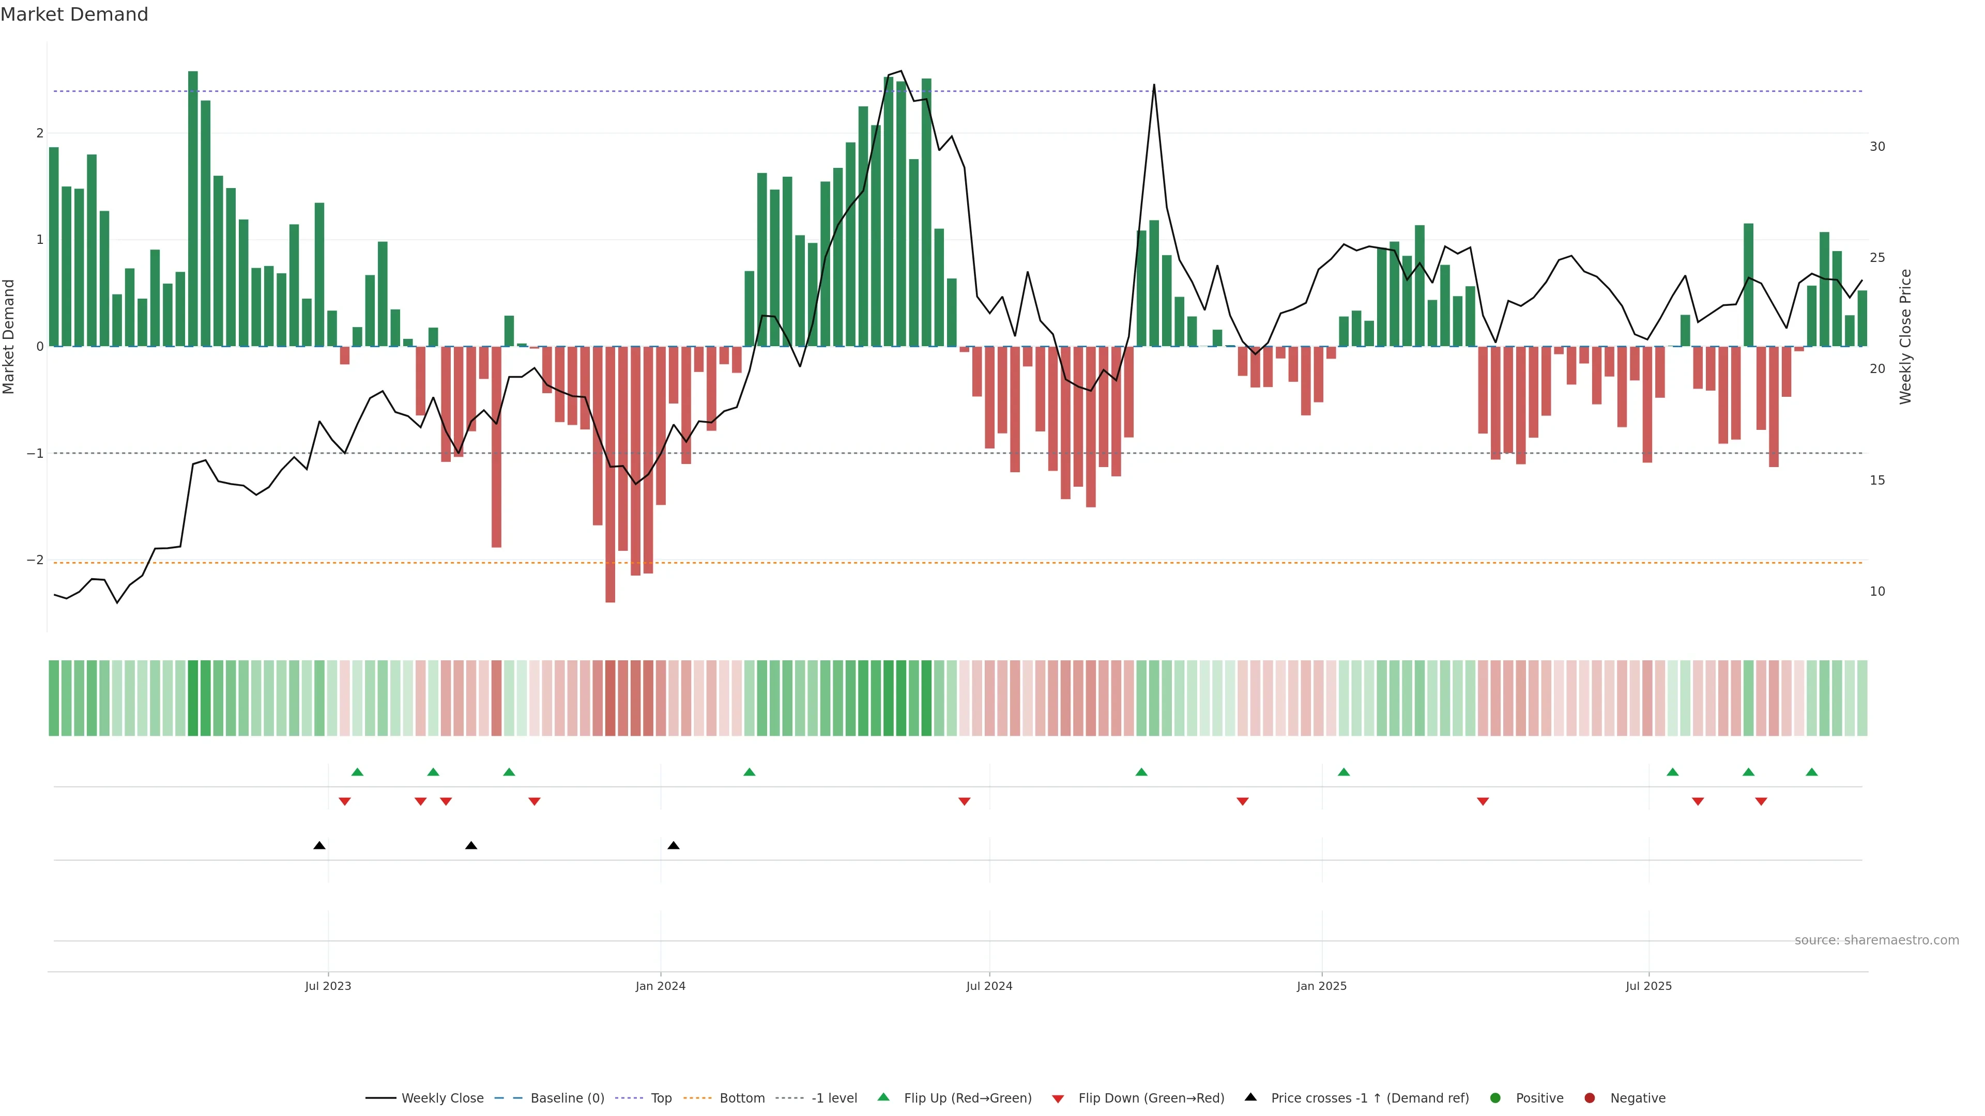Viewport: 1985px width, 1116px height.
Task: Click source: sharemaestro.com text
Action: click(1876, 940)
